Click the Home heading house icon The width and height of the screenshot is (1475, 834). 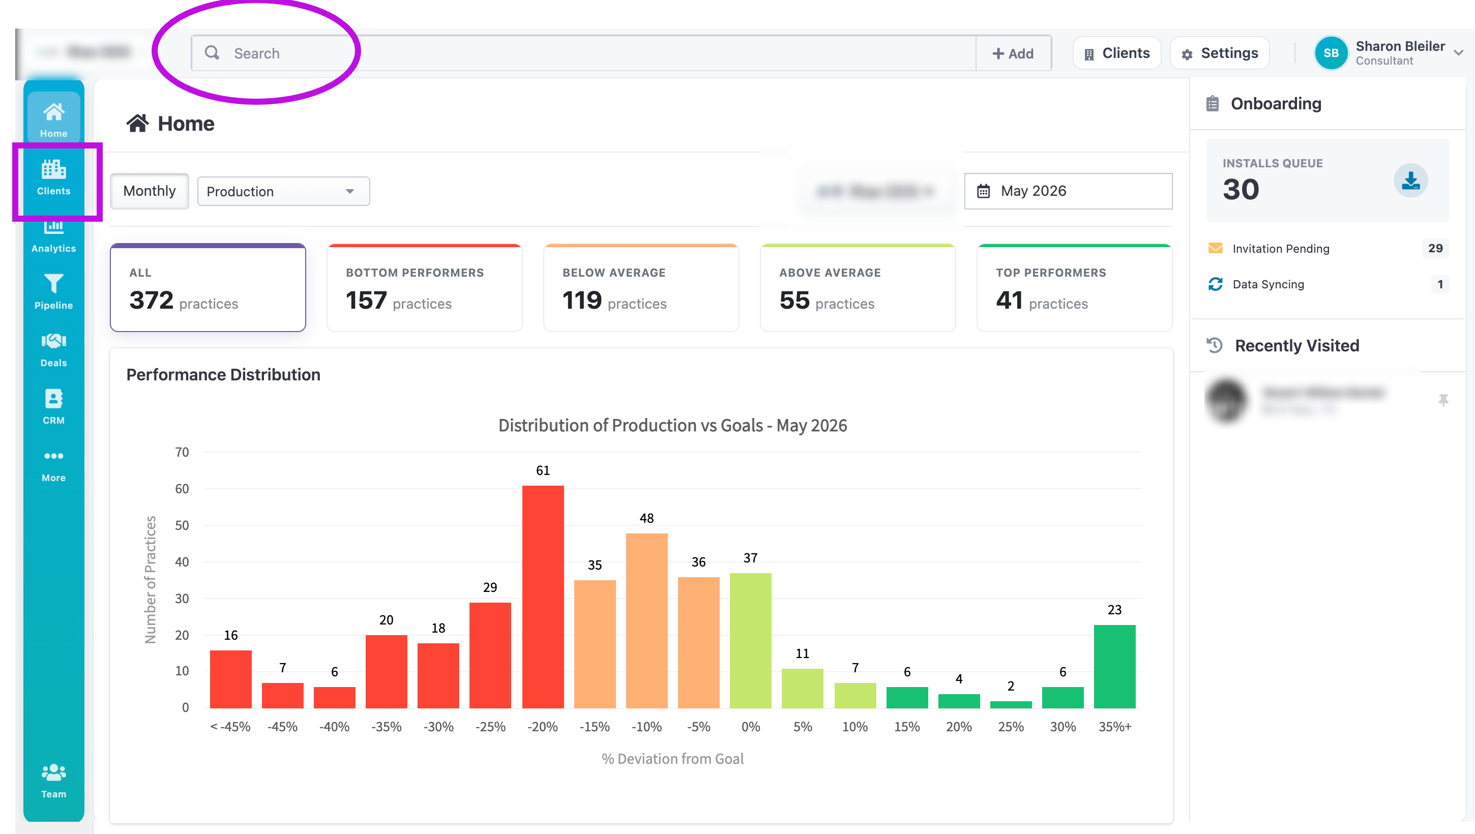click(137, 123)
